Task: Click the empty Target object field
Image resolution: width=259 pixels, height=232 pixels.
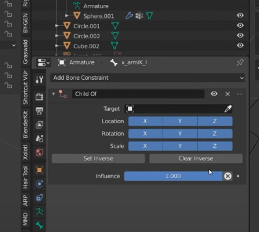Action: tap(179, 109)
